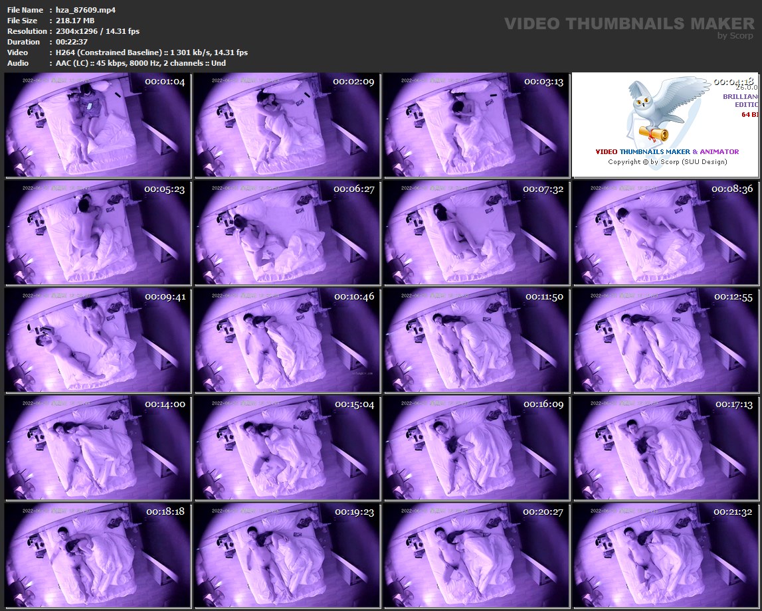Viewport: 762px width, 611px height.
Task: Click the duration value 00:22:37
Action: [72, 42]
